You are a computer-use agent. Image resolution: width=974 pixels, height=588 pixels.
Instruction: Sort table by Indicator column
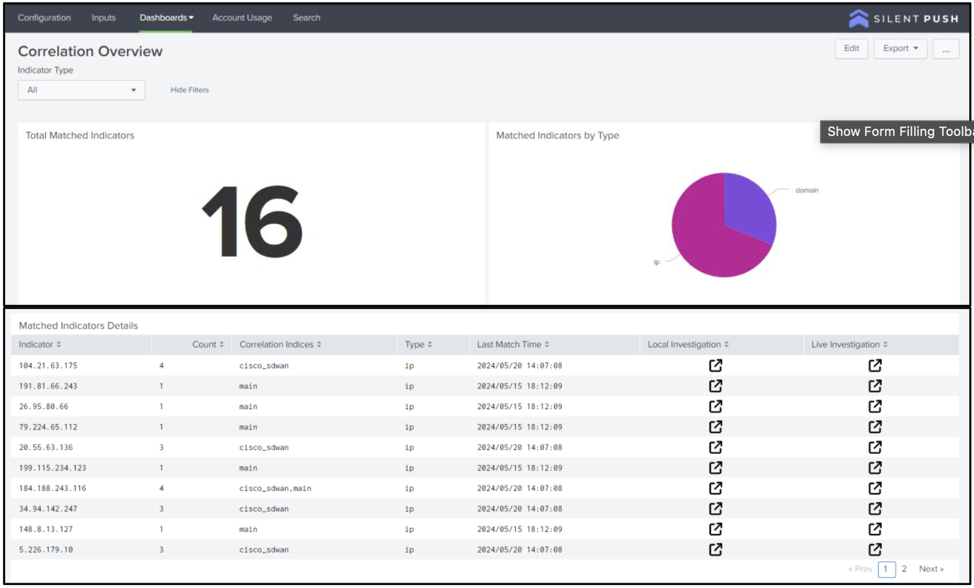[40, 345]
